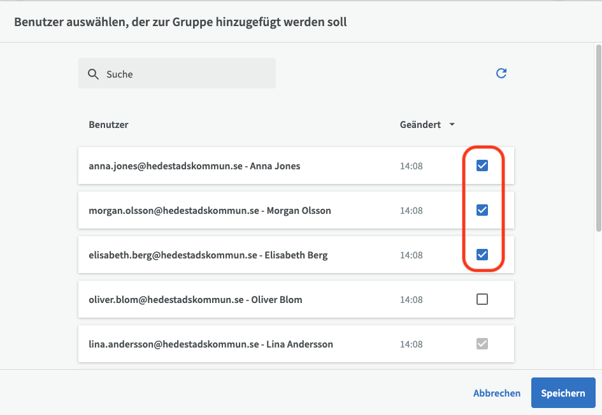This screenshot has width=602, height=415.
Task: Select the anna.jones@hedestadskommun.se user row
Action: coord(194,166)
